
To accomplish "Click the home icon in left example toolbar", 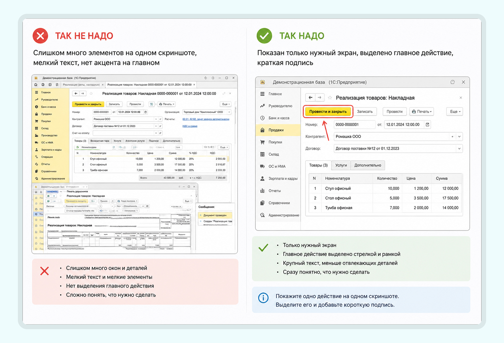I will coord(36,85).
